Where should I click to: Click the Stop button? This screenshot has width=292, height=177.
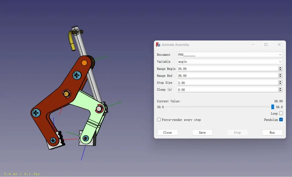click(237, 132)
